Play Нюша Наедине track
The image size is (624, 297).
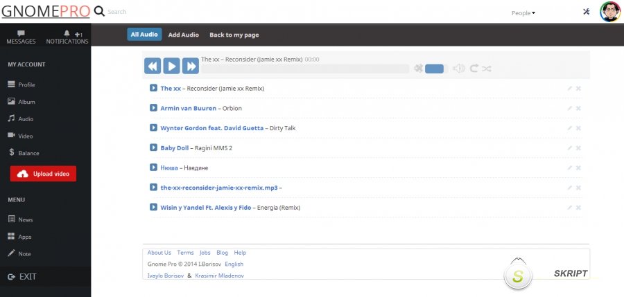tap(153, 168)
